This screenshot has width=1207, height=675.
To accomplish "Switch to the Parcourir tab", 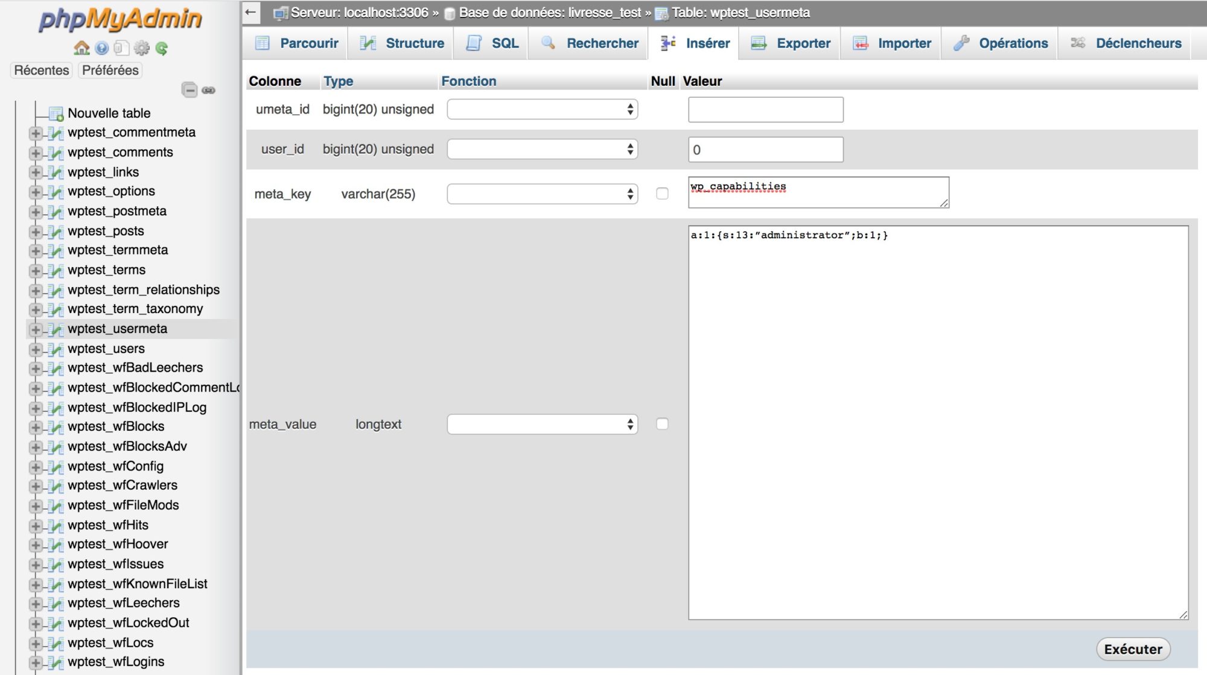I will click(x=296, y=43).
